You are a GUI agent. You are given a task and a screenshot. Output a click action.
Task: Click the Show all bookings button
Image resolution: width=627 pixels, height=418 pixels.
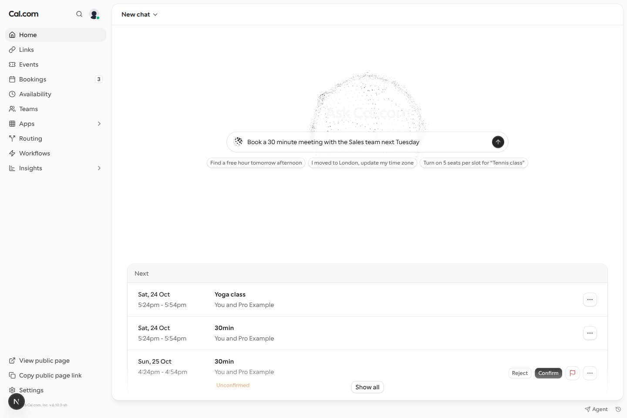[367, 387]
